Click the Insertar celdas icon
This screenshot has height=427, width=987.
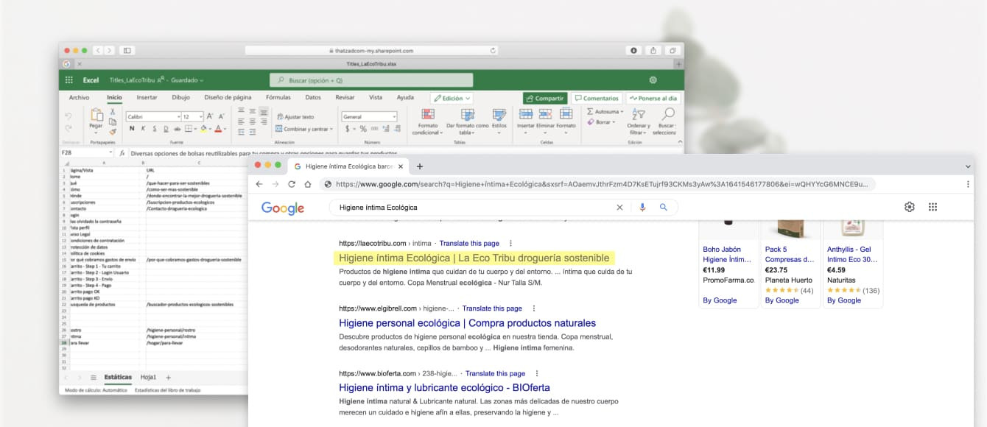click(x=525, y=114)
